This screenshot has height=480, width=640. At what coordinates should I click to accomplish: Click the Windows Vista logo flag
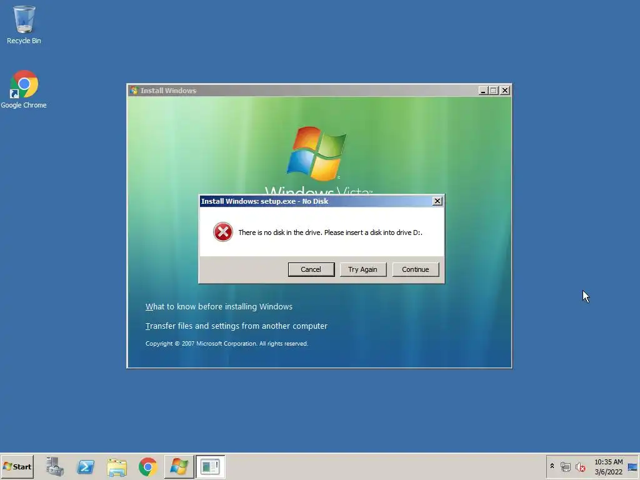click(x=317, y=153)
